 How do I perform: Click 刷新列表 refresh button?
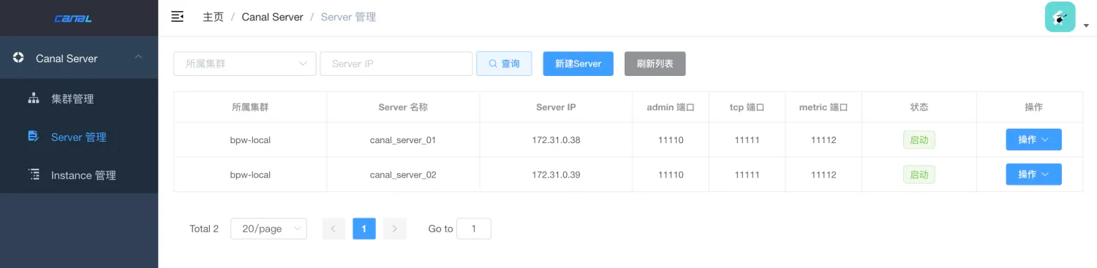pyautogui.click(x=655, y=64)
